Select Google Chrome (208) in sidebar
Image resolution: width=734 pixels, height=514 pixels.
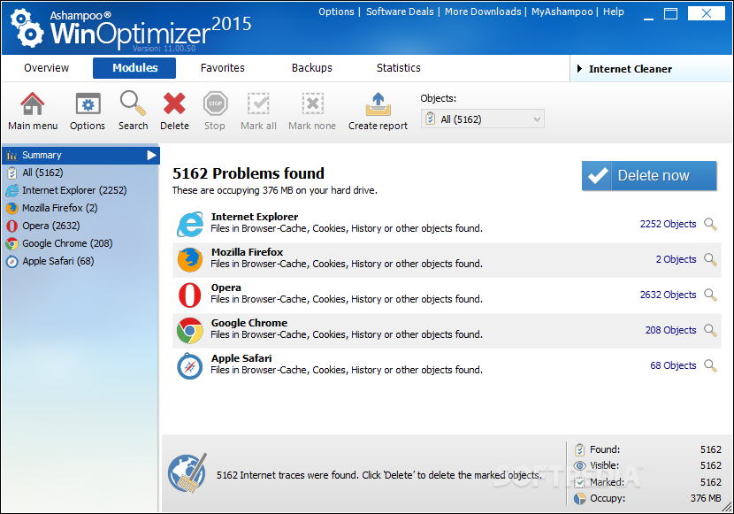[81, 243]
